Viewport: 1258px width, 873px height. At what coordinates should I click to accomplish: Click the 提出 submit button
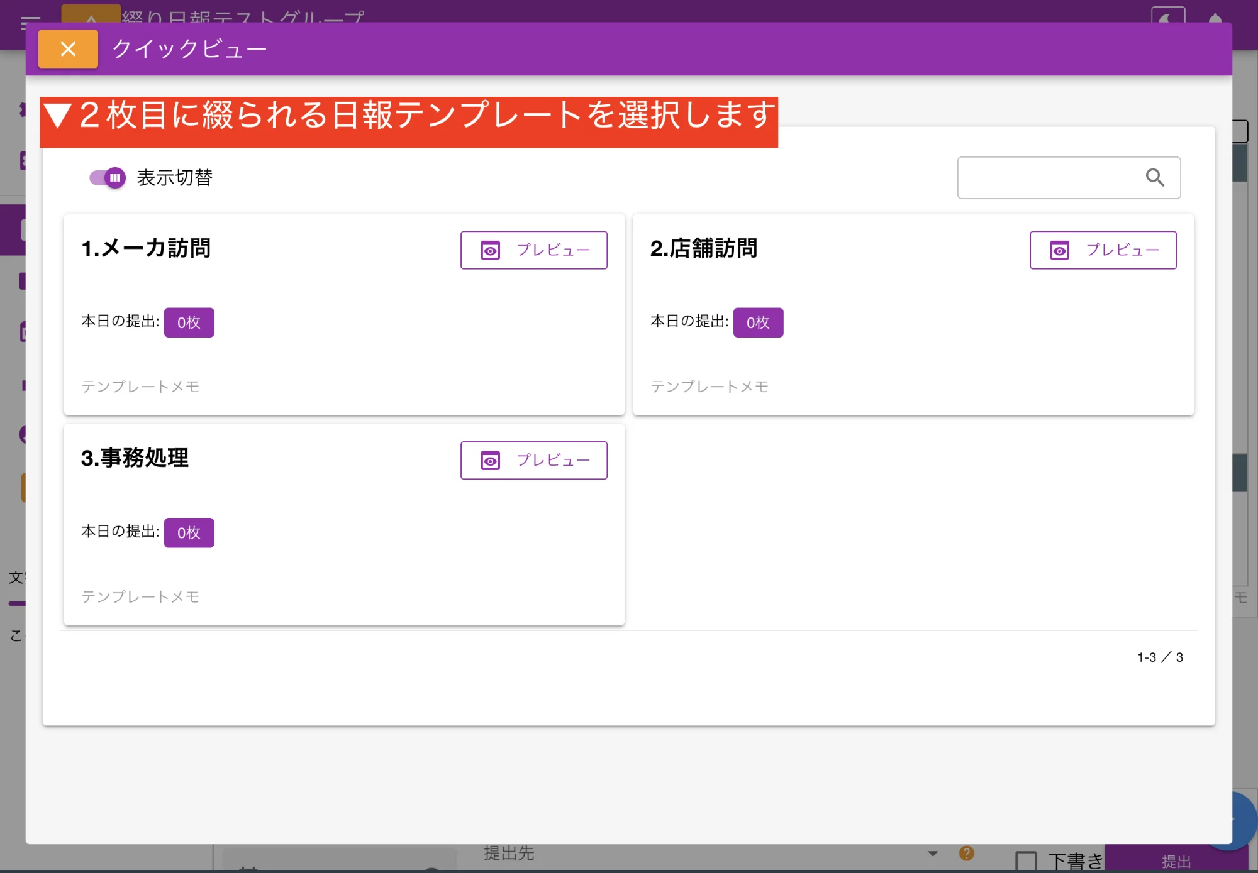pyautogui.click(x=1176, y=859)
